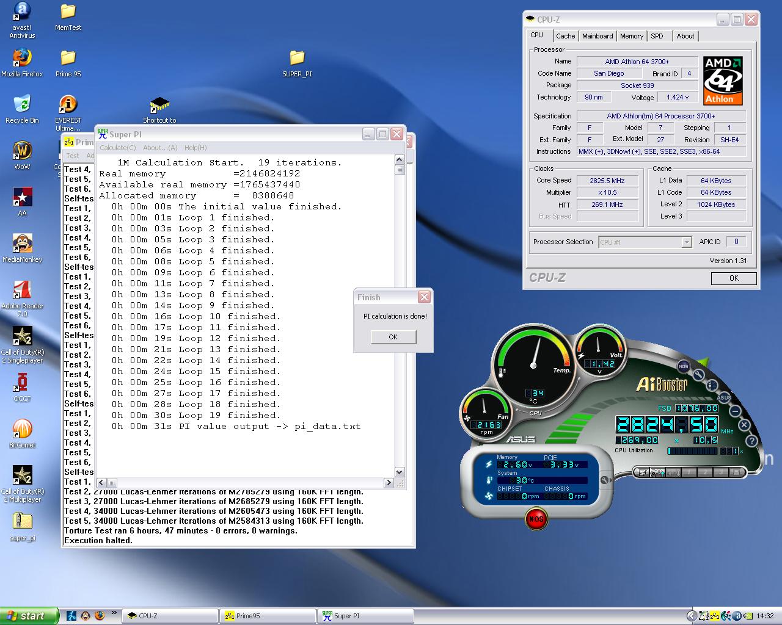Viewport: 782px width, 625px height.
Task: Click Super PI vertical scrollbar down arrow
Action: pyautogui.click(x=400, y=472)
